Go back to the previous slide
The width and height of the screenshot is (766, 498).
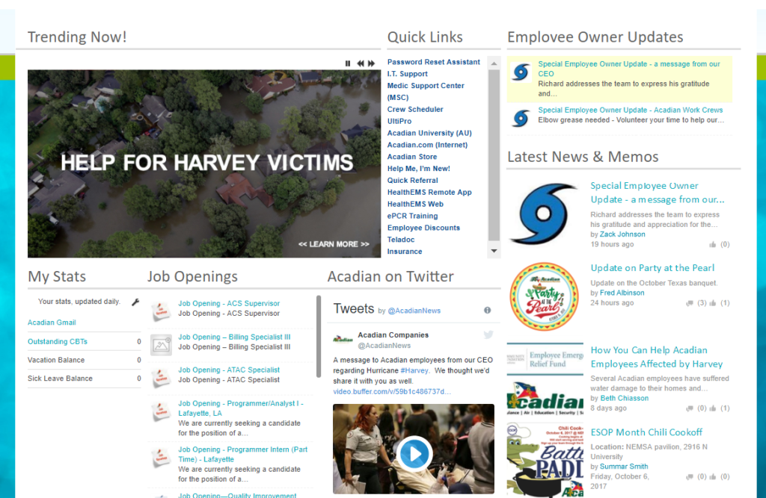[359, 63]
